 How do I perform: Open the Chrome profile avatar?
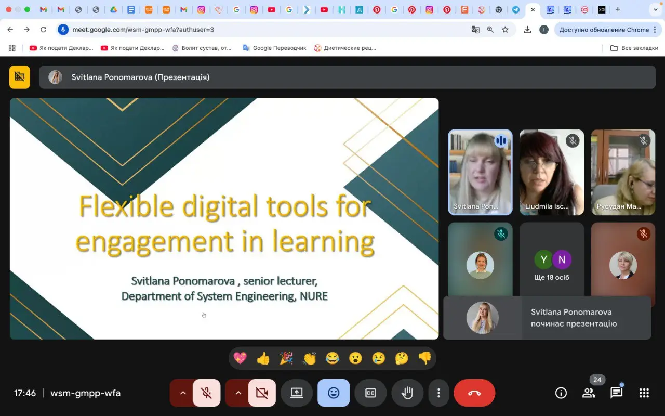pos(543,30)
